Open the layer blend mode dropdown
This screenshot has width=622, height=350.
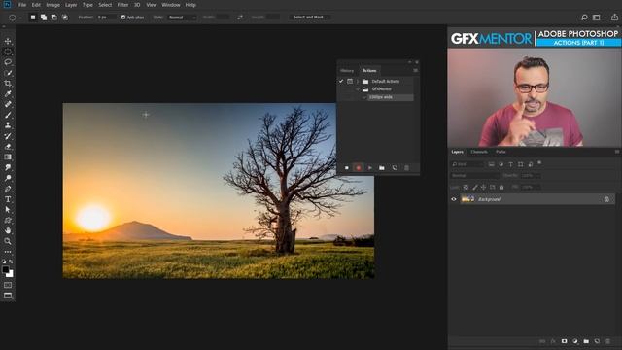click(474, 175)
